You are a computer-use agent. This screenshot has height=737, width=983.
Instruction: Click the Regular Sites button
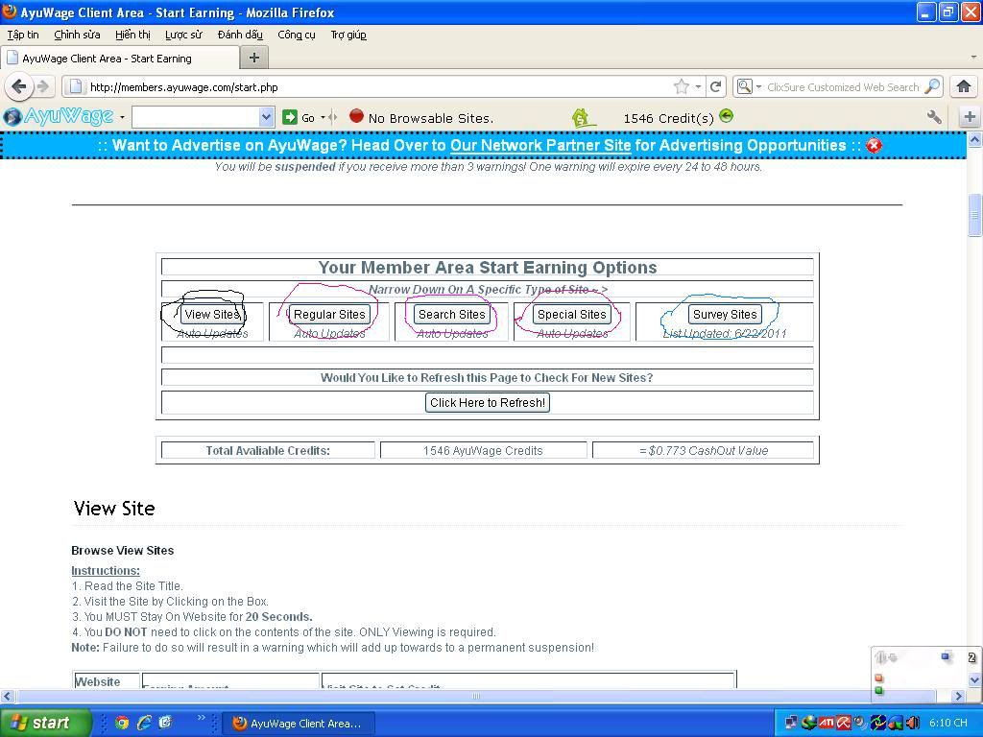coord(329,315)
